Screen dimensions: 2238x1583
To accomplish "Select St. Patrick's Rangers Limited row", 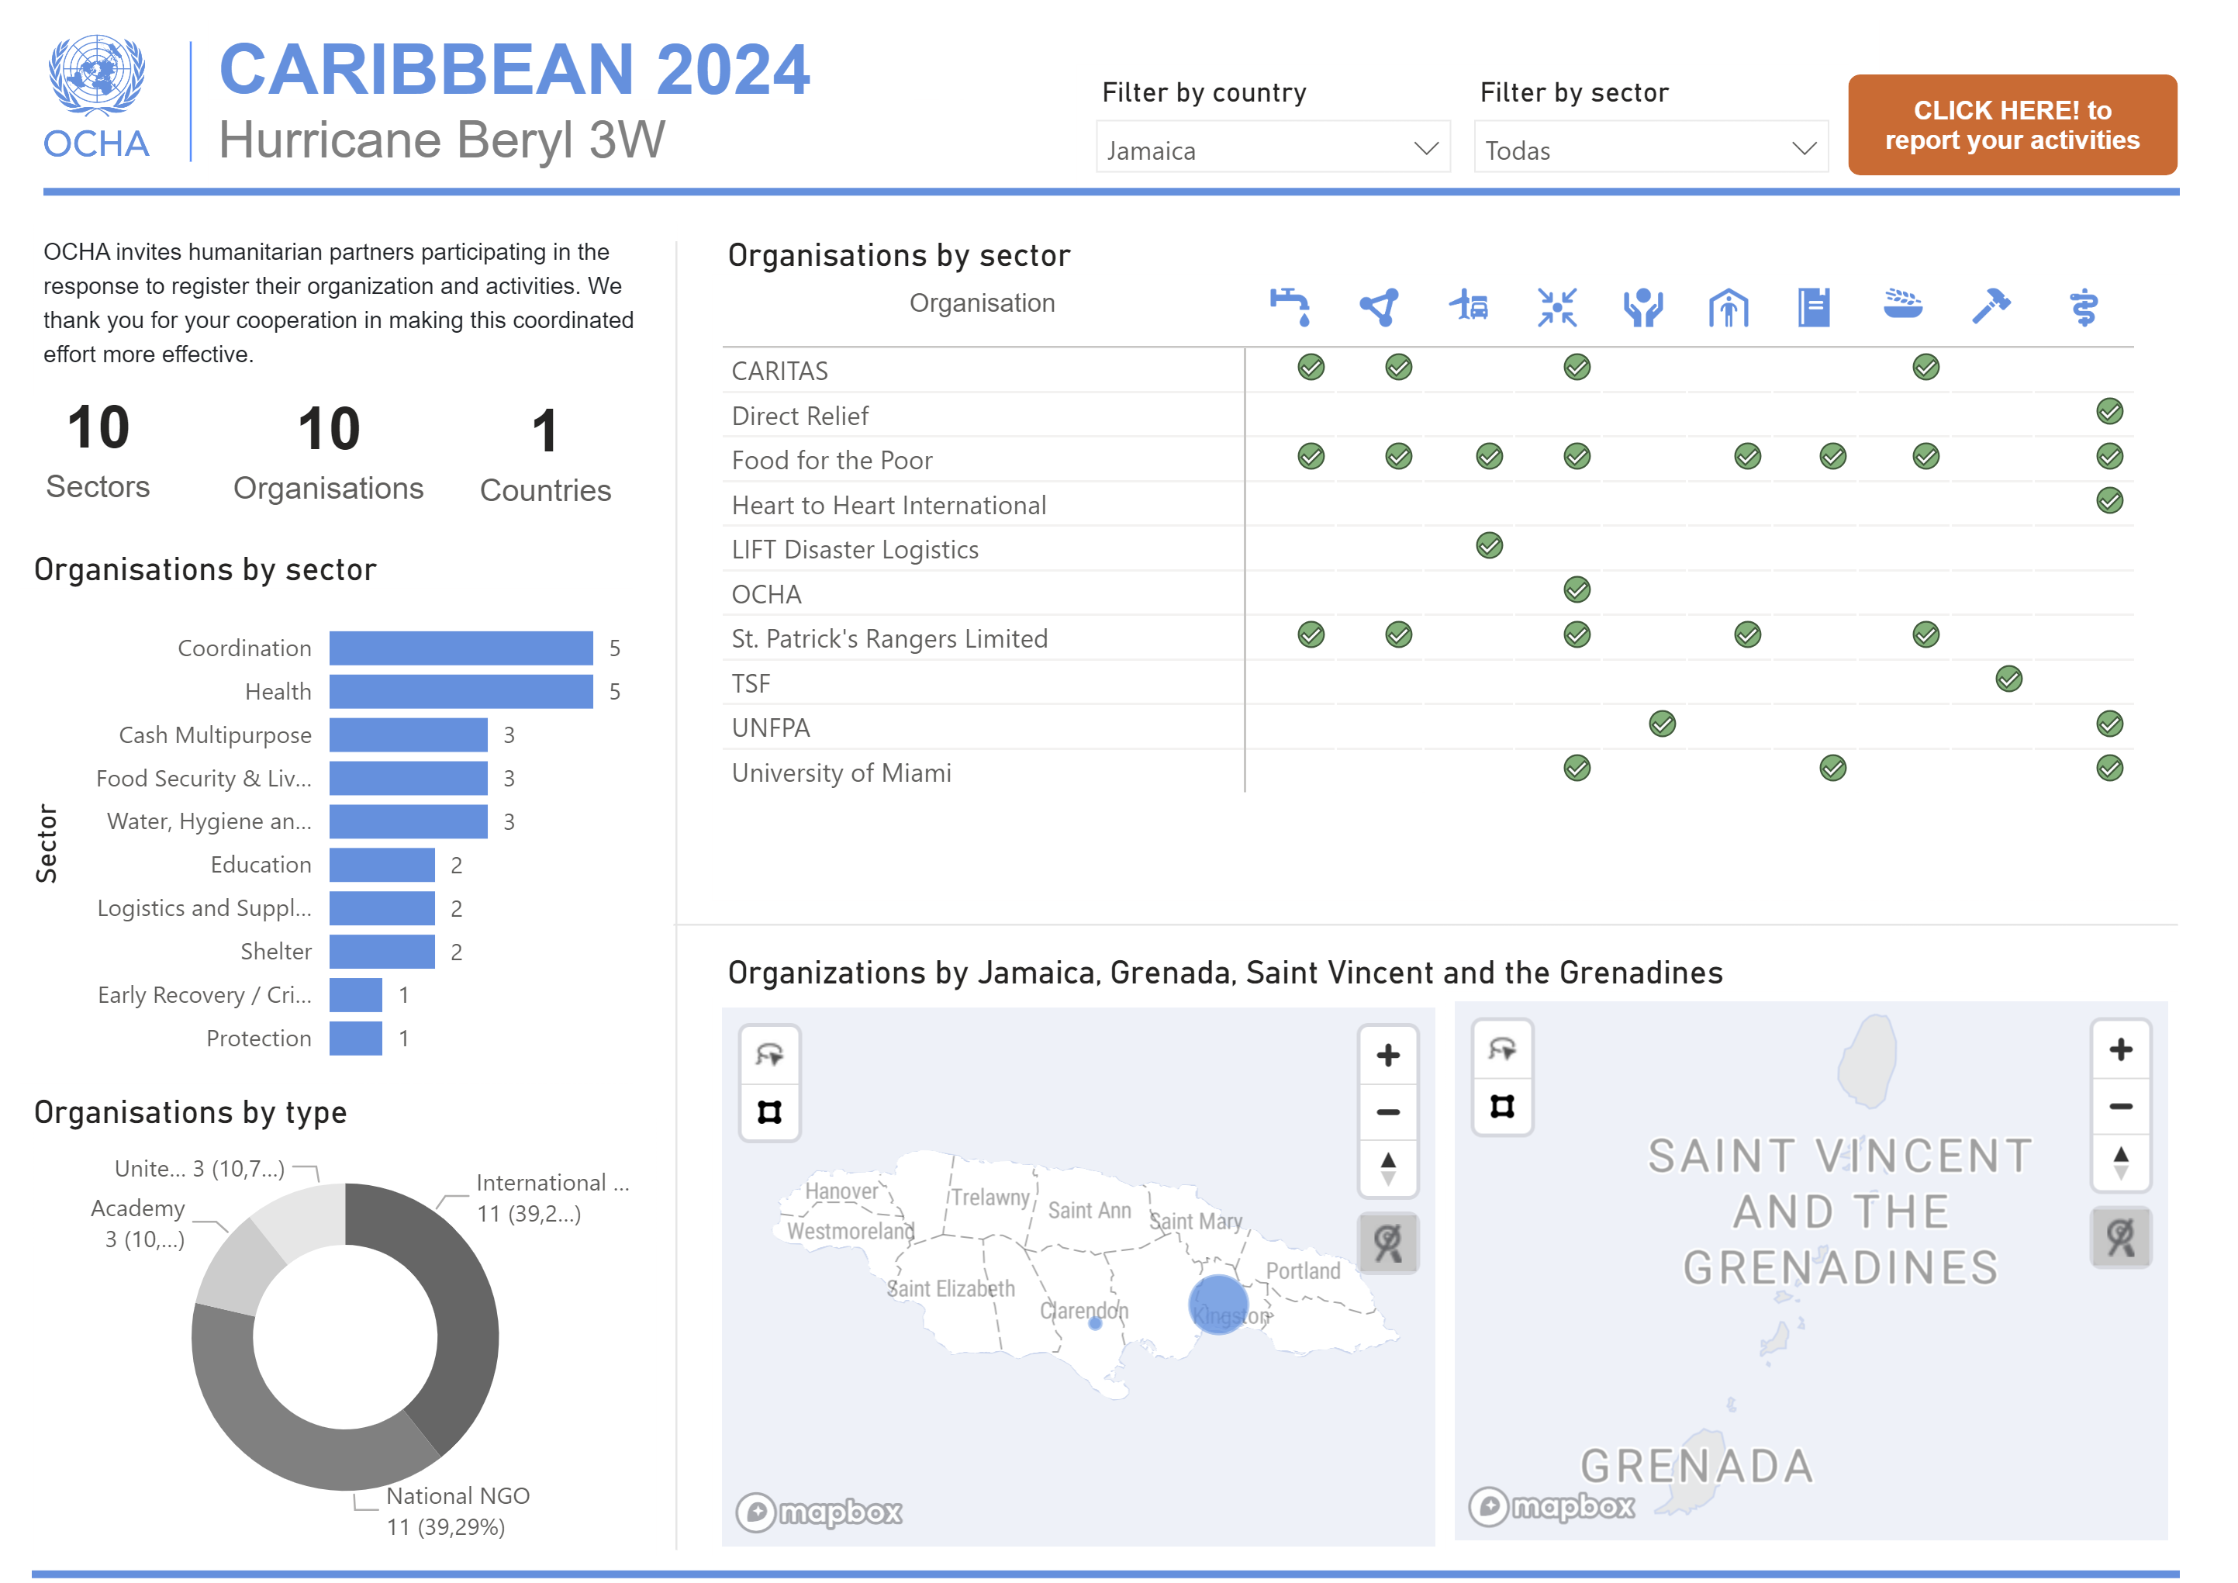I will (1427, 638).
